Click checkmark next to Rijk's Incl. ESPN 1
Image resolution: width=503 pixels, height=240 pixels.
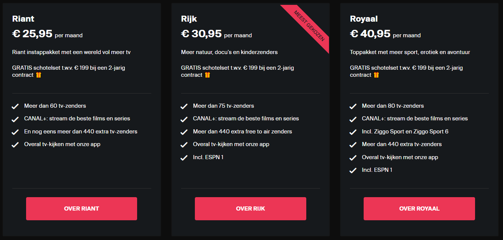pyautogui.click(x=184, y=158)
